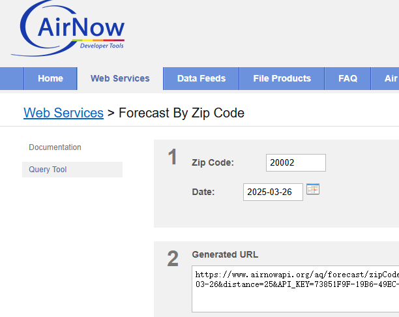The width and height of the screenshot is (399, 317).
Task: Go to the Home tab
Action: click(50, 78)
